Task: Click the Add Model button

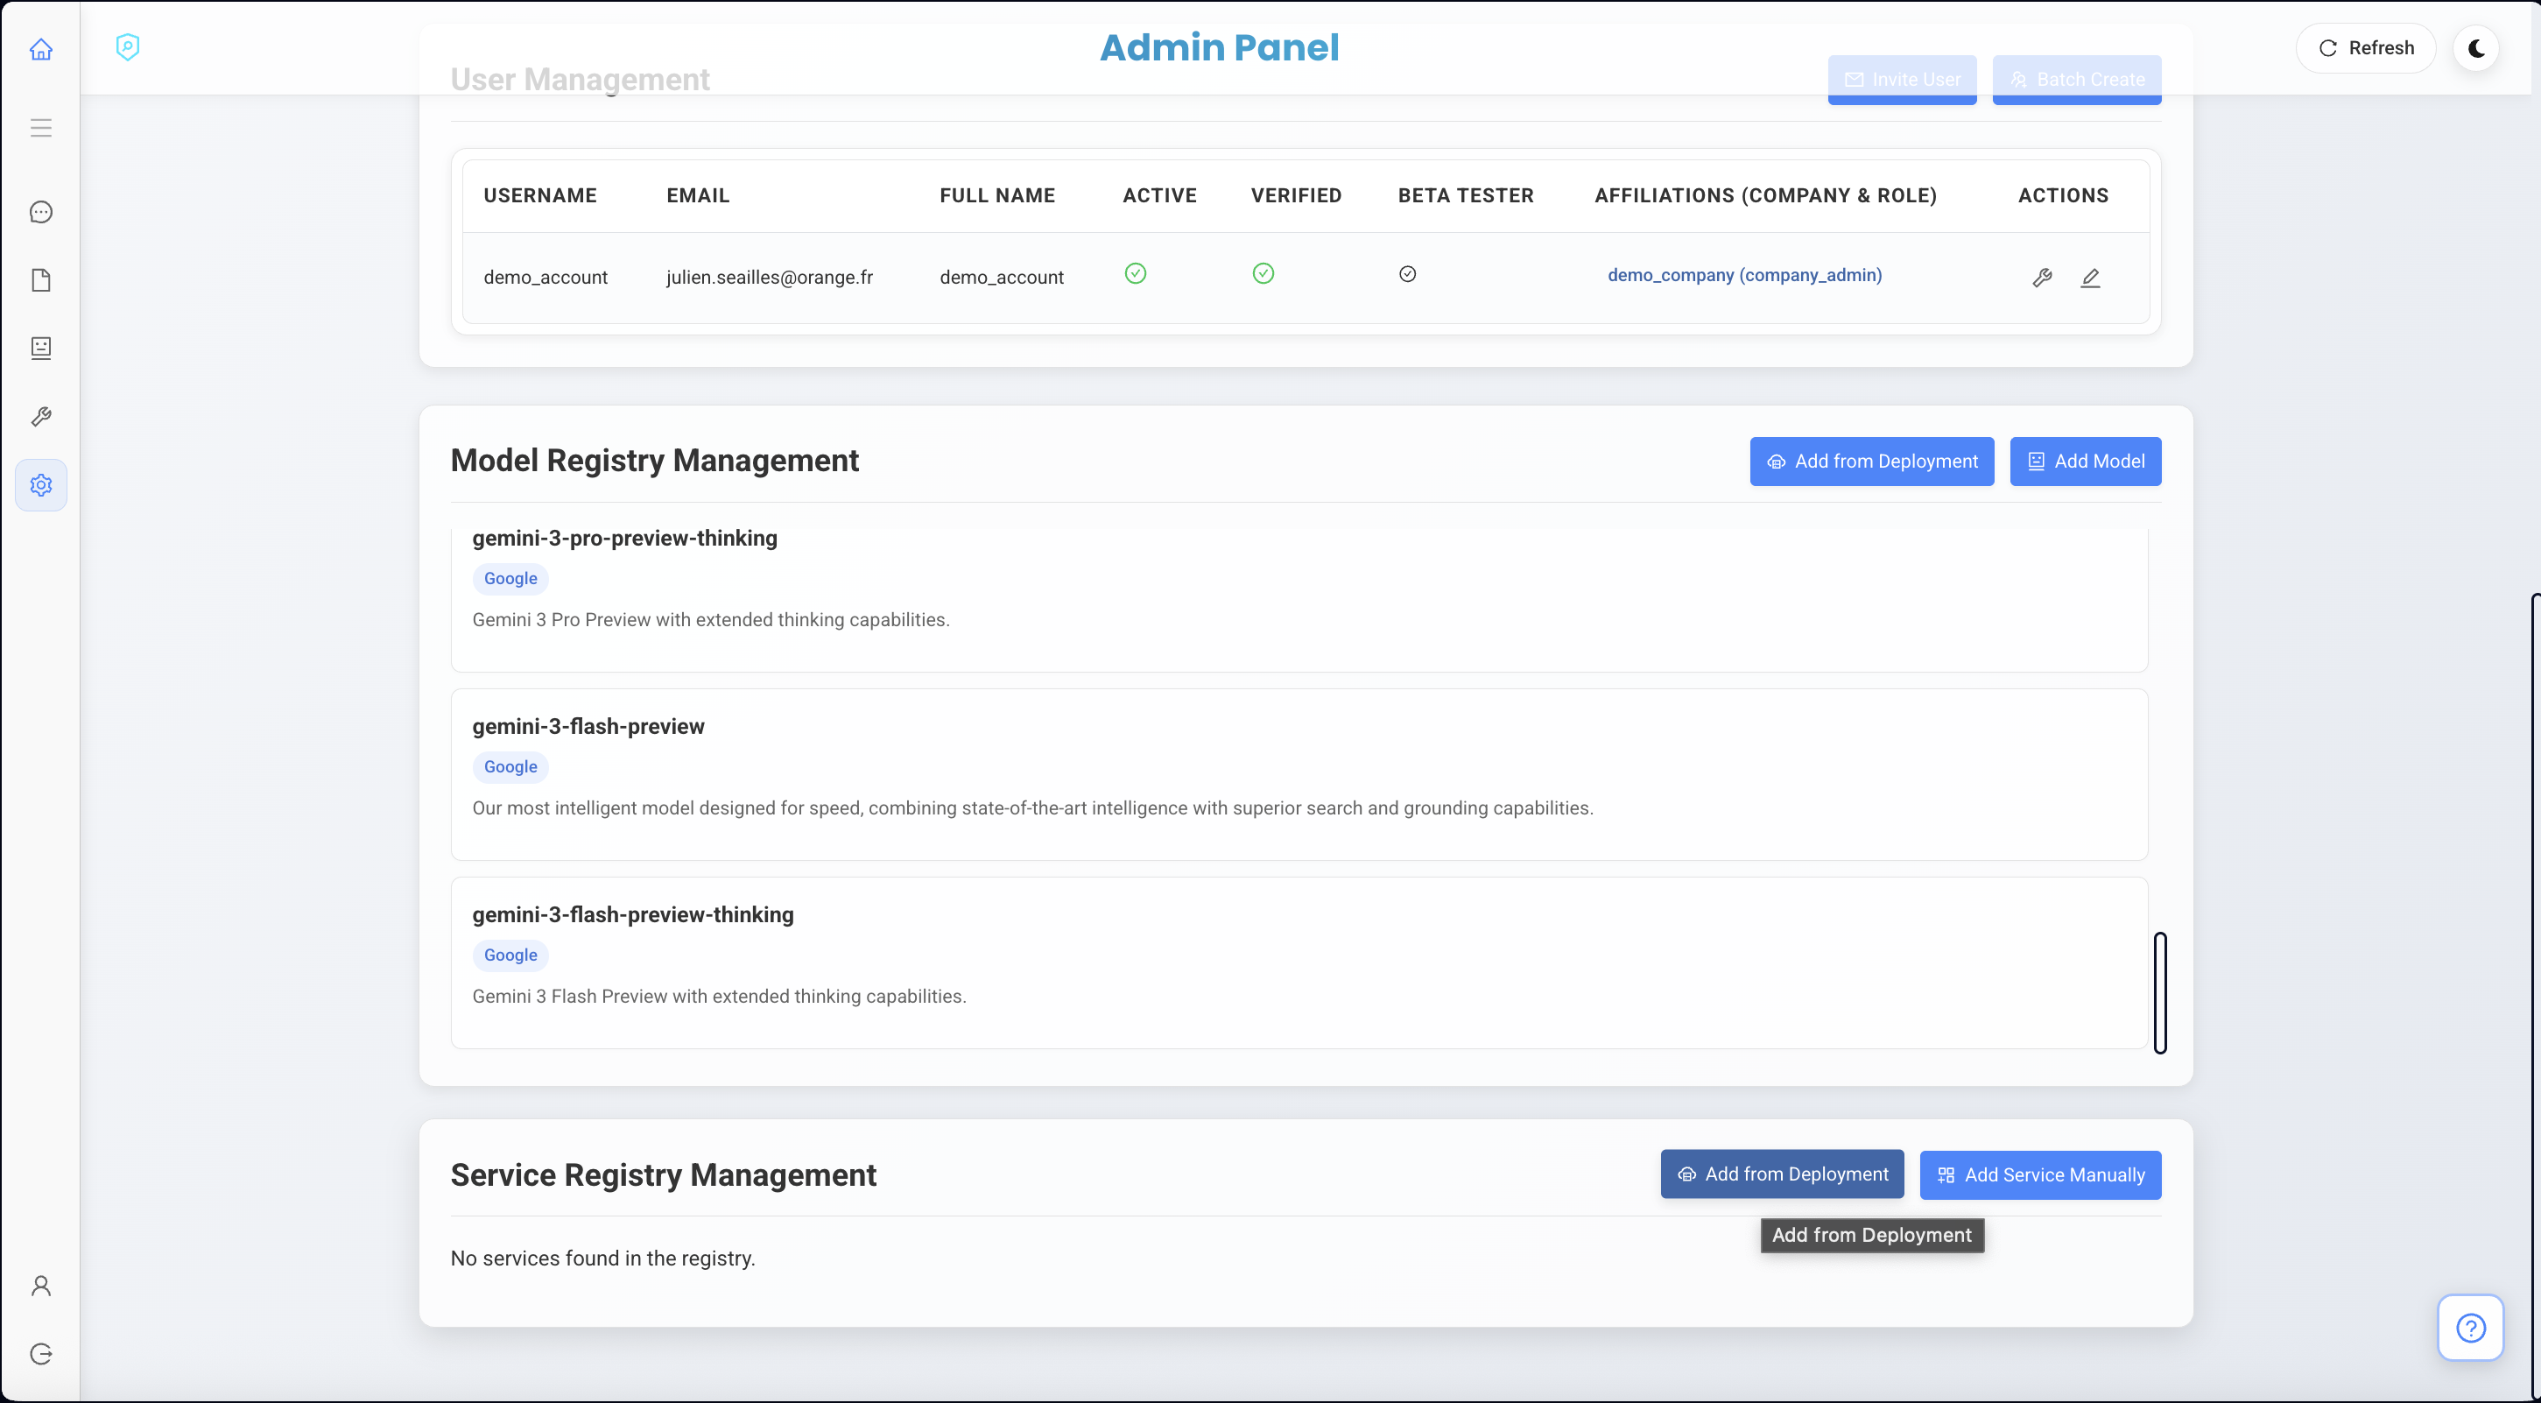Action: (x=2086, y=461)
